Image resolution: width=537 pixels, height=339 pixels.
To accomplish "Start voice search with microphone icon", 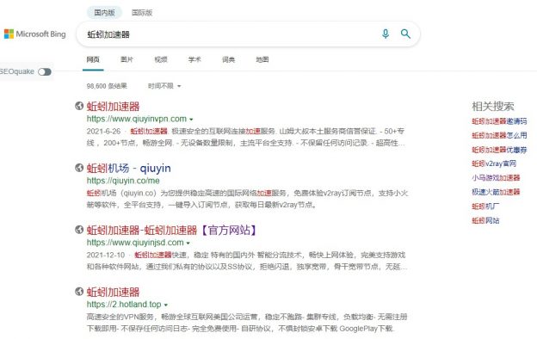I will [386, 34].
